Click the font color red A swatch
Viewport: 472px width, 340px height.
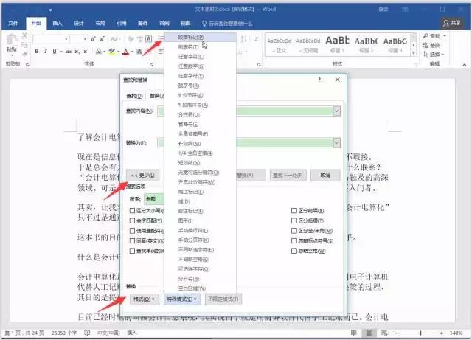(126, 52)
